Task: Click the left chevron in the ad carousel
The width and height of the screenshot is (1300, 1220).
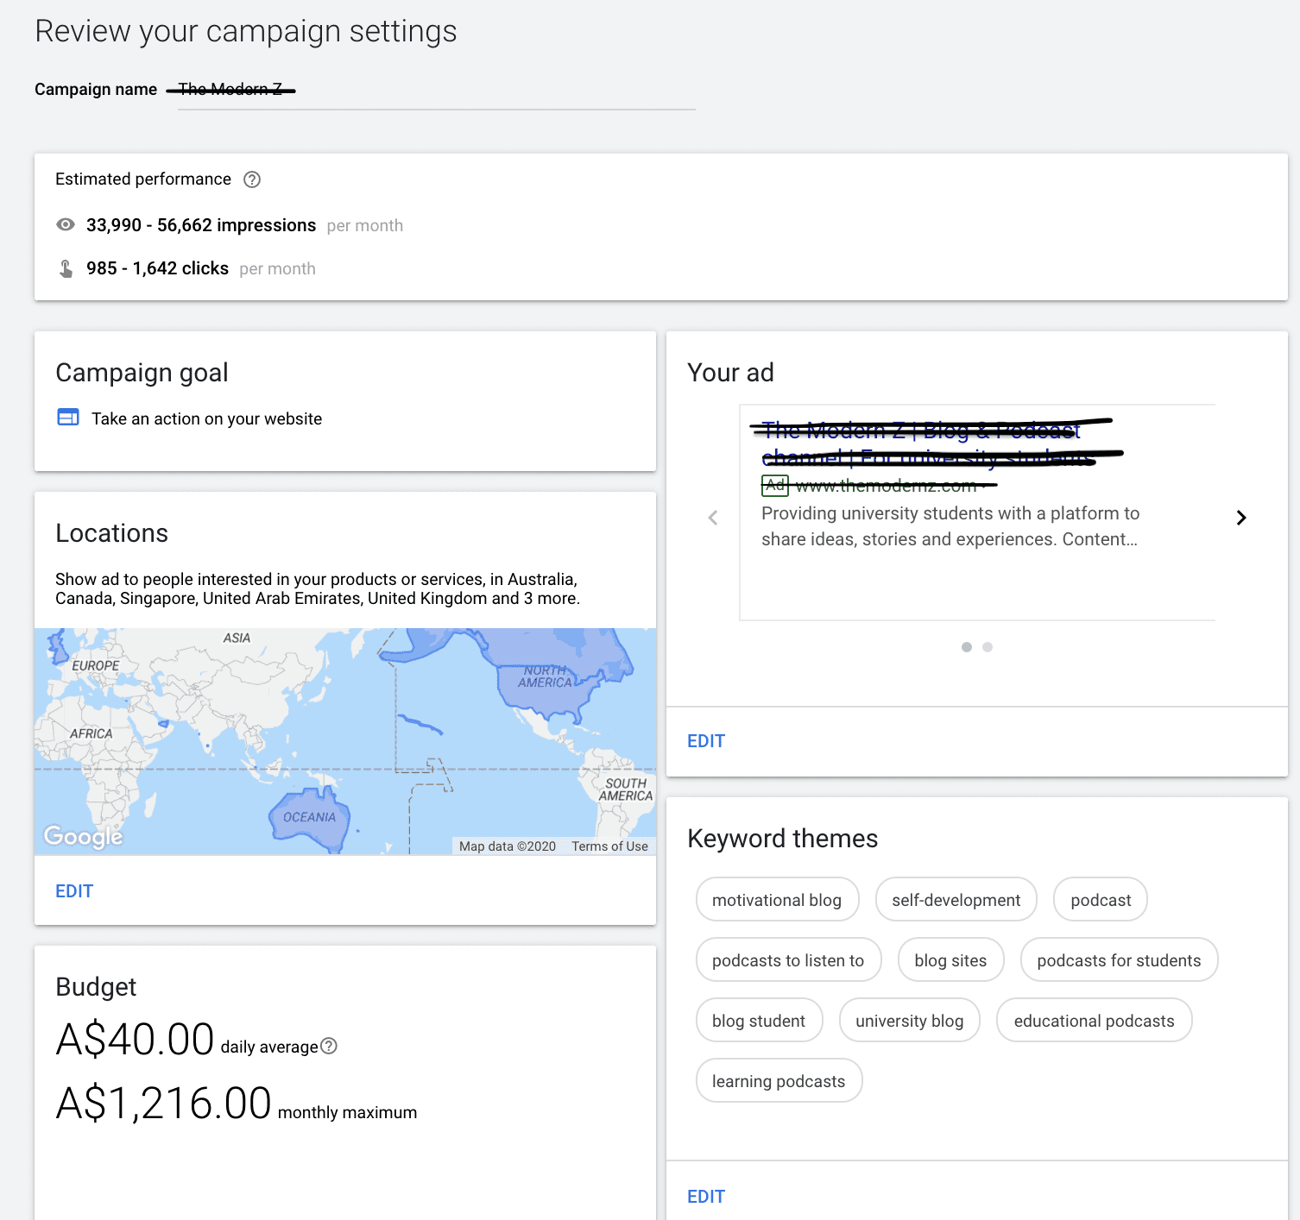Action: (x=712, y=518)
